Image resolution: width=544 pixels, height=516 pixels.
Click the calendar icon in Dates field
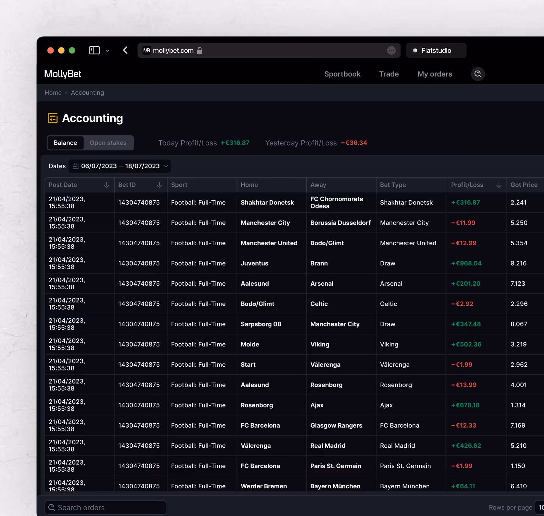[x=75, y=166]
